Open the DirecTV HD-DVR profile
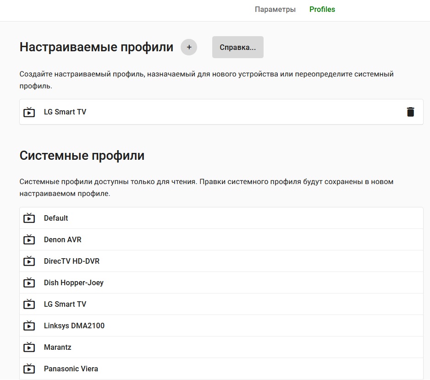The width and height of the screenshot is (430, 380). [72, 261]
